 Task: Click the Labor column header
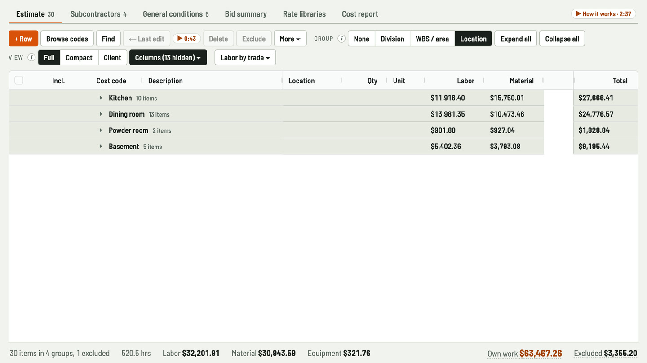click(465, 81)
